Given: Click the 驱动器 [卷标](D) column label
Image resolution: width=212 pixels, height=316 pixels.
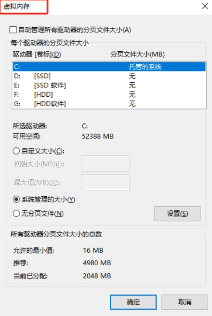Looking at the screenshot, I should (37, 54).
